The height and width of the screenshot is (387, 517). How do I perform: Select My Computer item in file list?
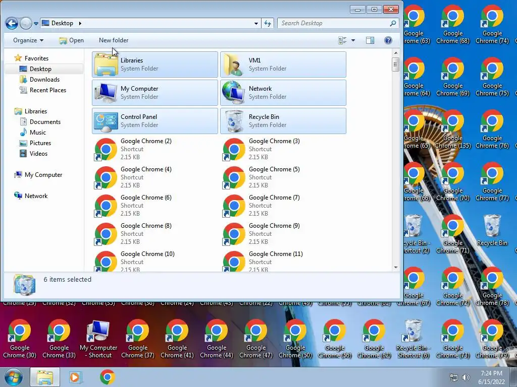(x=155, y=93)
